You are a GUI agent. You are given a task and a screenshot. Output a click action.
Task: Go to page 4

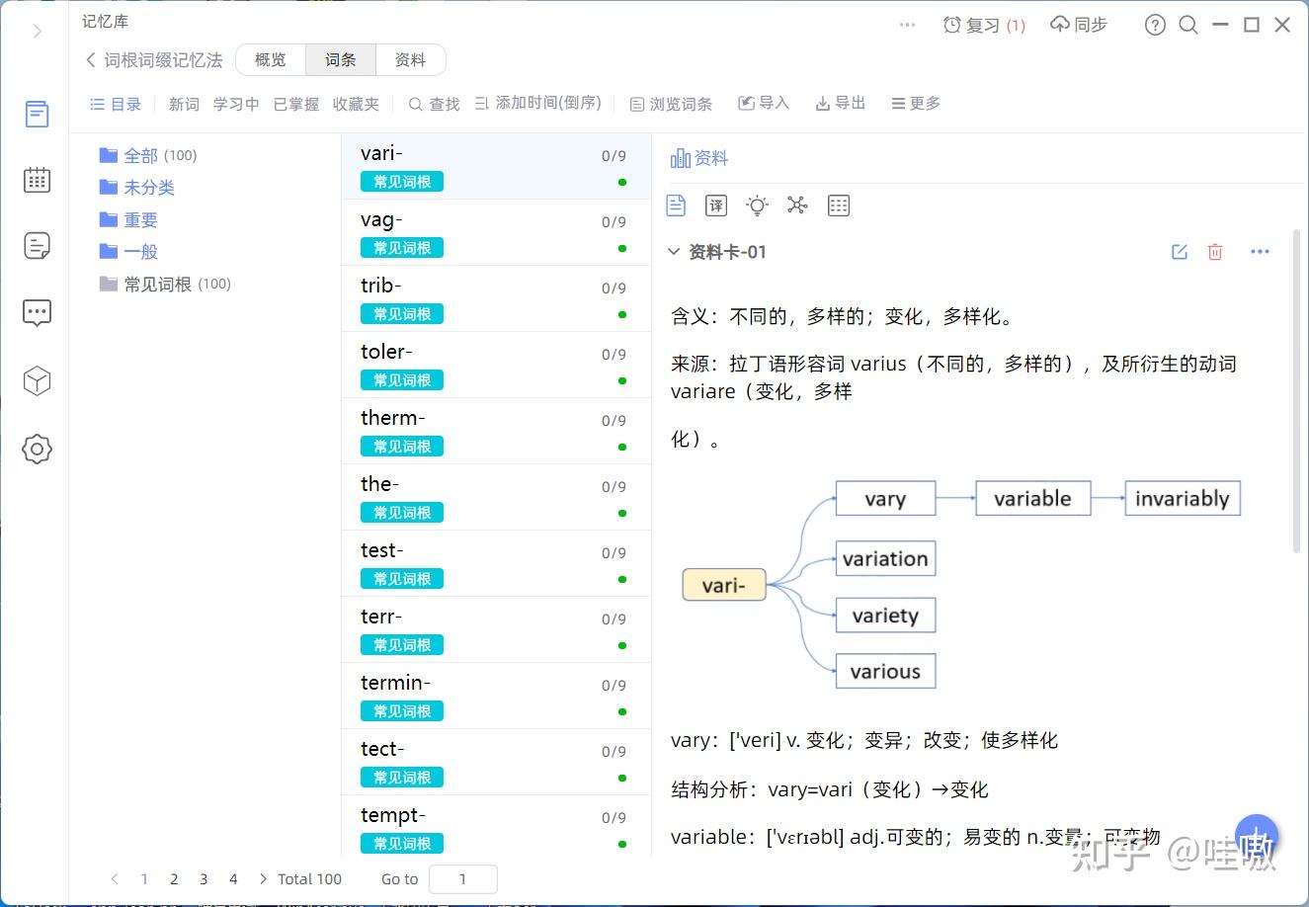[x=233, y=878]
